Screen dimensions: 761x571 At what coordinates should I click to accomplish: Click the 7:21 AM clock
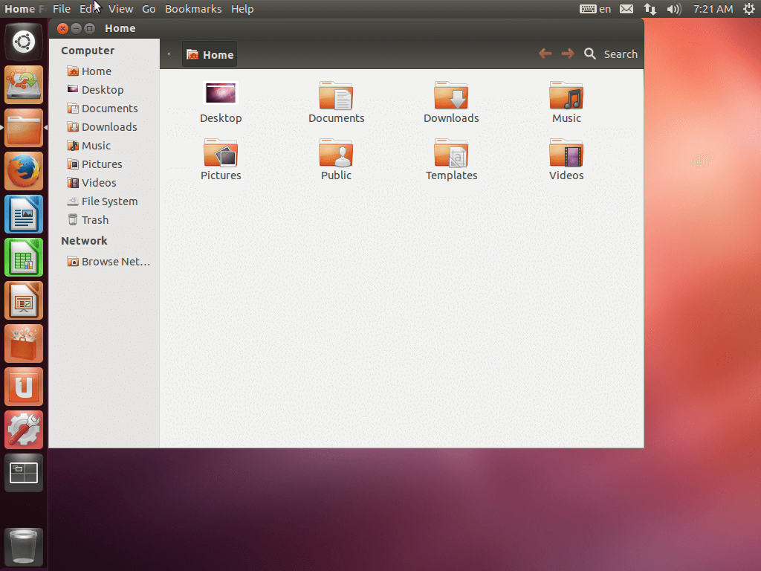(713, 9)
